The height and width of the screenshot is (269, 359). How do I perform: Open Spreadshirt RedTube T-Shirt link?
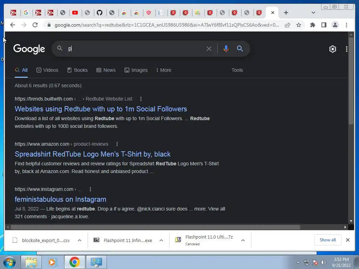pos(93,154)
